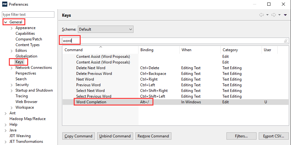This screenshot has height=145, width=291.
Task: Click Export CSV... button
Action: [274, 136]
